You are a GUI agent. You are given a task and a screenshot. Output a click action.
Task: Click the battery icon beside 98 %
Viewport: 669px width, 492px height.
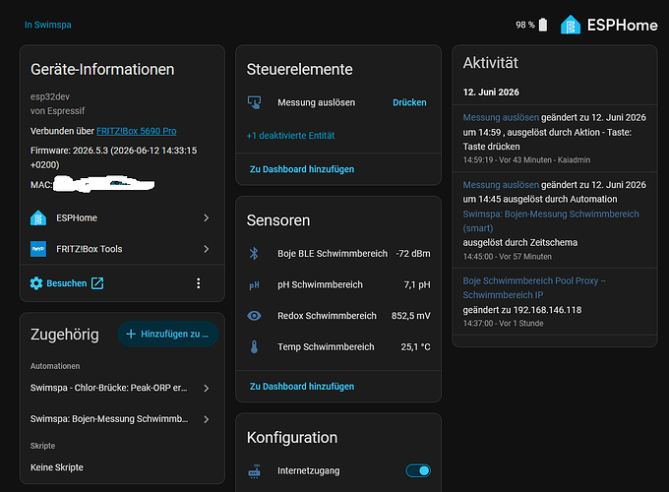(x=543, y=25)
